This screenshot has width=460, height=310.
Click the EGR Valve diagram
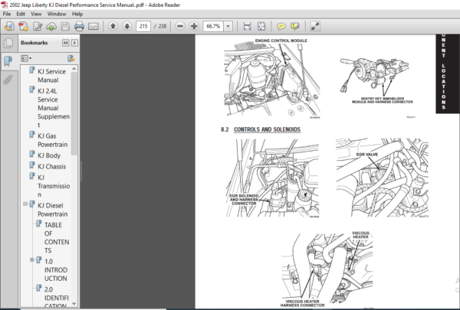tap(383, 178)
